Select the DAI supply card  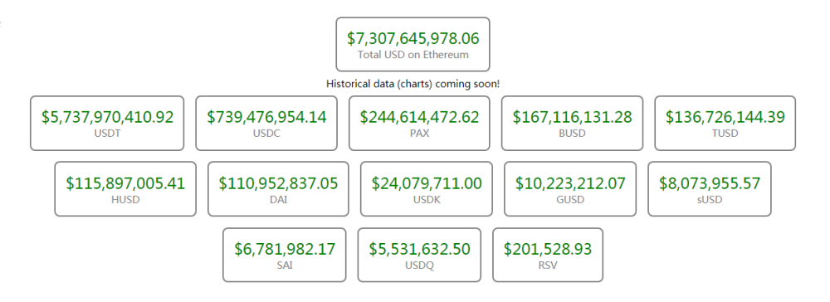point(278,189)
